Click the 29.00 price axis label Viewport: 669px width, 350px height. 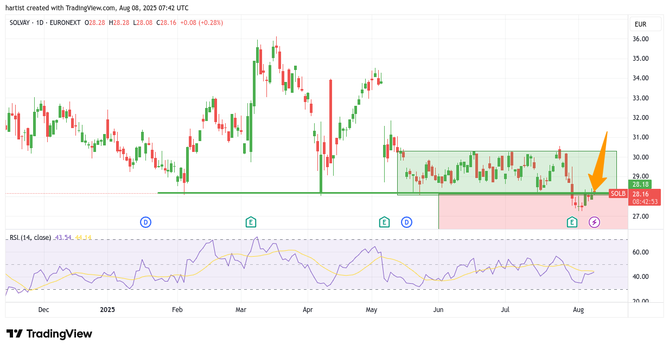pos(641,176)
